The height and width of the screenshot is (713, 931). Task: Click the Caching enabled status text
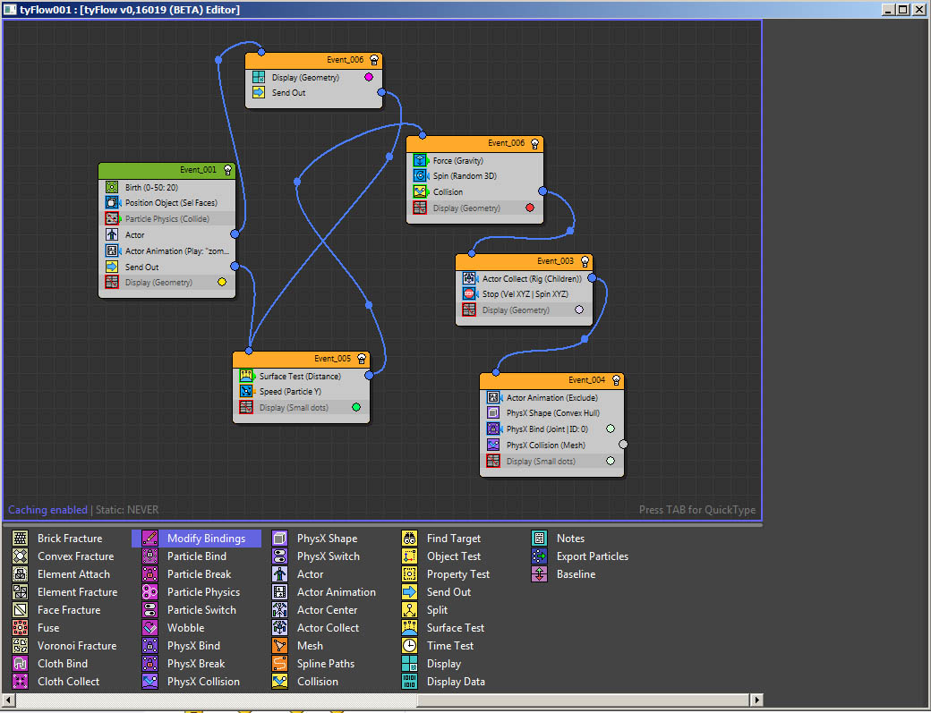(47, 510)
